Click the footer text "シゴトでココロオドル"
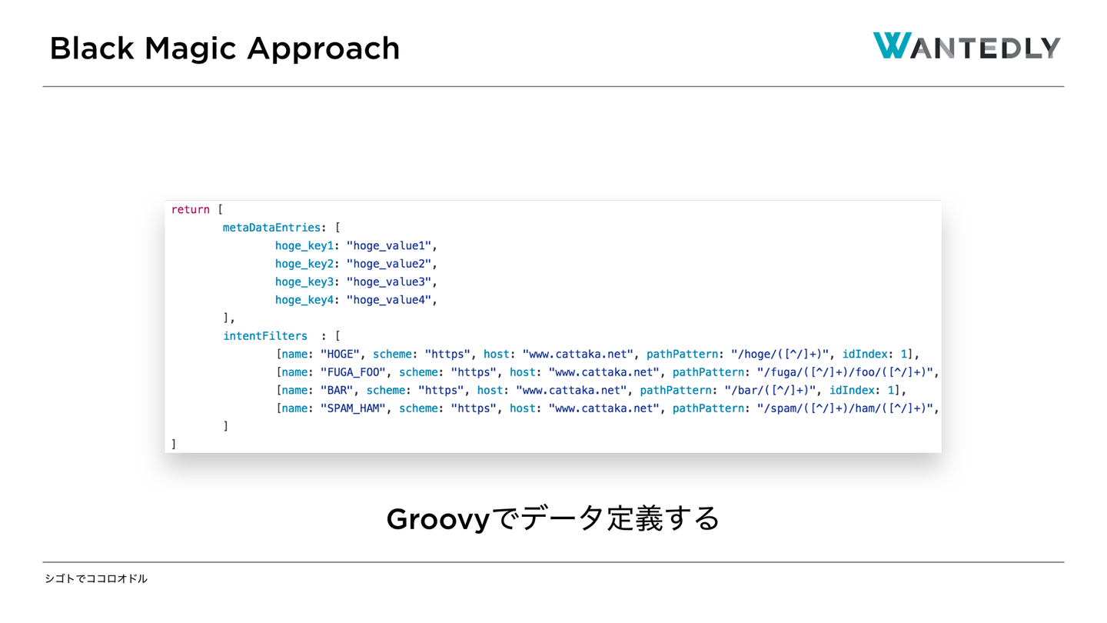The width and height of the screenshot is (1107, 623). pos(96,578)
